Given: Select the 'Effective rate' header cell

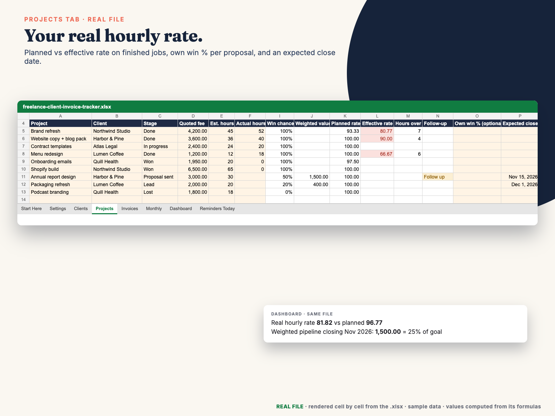Looking at the screenshot, I should coord(377,123).
